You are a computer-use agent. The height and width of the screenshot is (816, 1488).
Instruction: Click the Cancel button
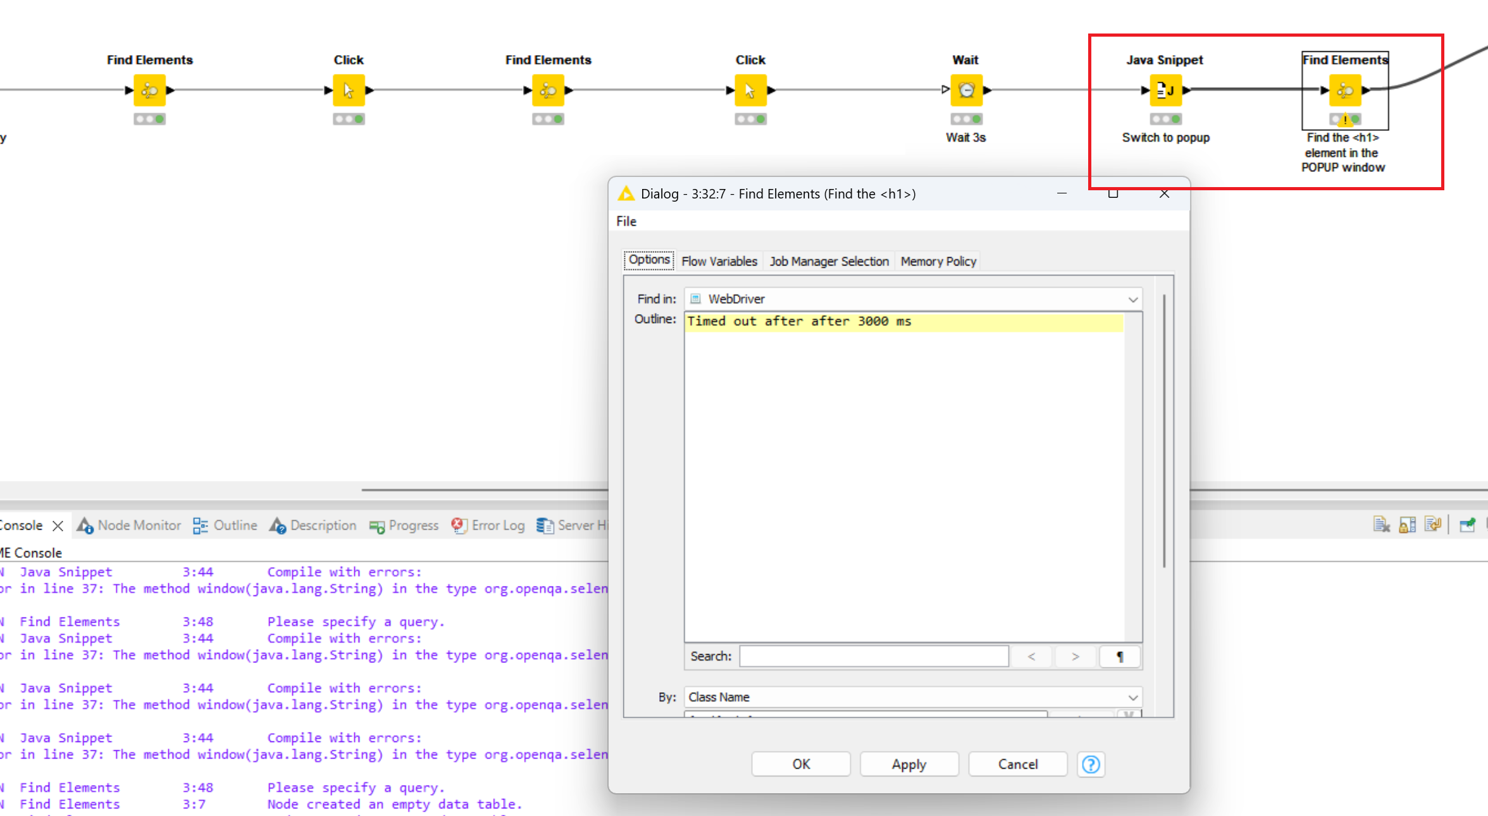pos(1017,764)
